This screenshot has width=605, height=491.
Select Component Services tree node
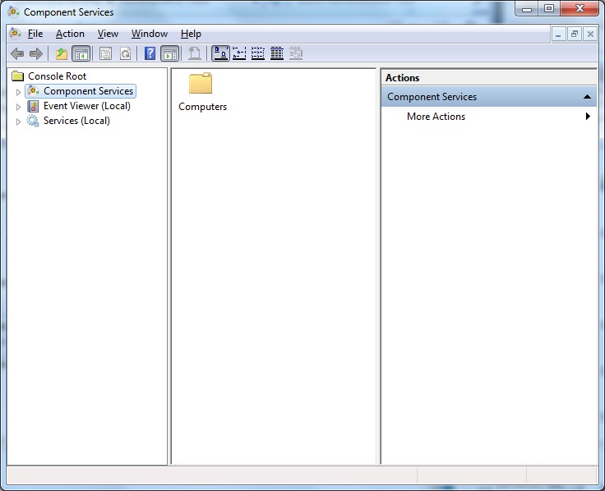tap(88, 91)
